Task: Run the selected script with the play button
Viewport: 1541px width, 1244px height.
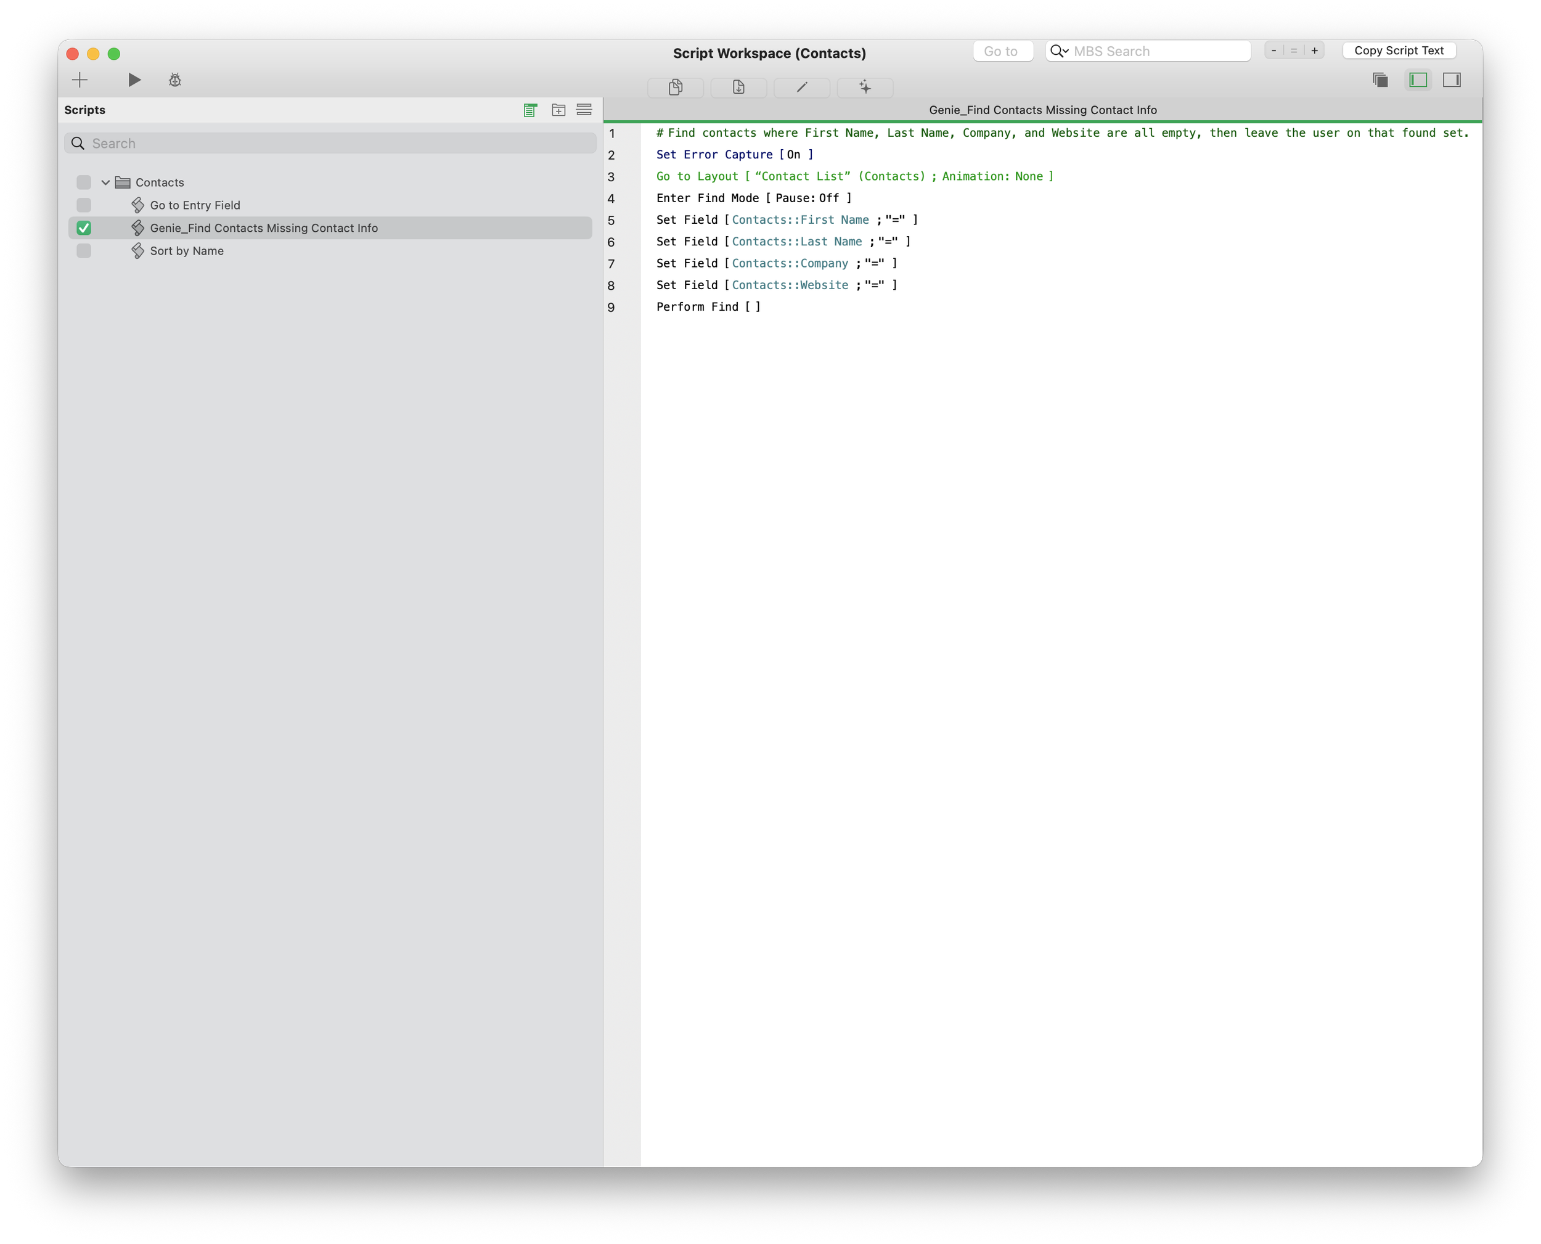Action: [x=134, y=80]
